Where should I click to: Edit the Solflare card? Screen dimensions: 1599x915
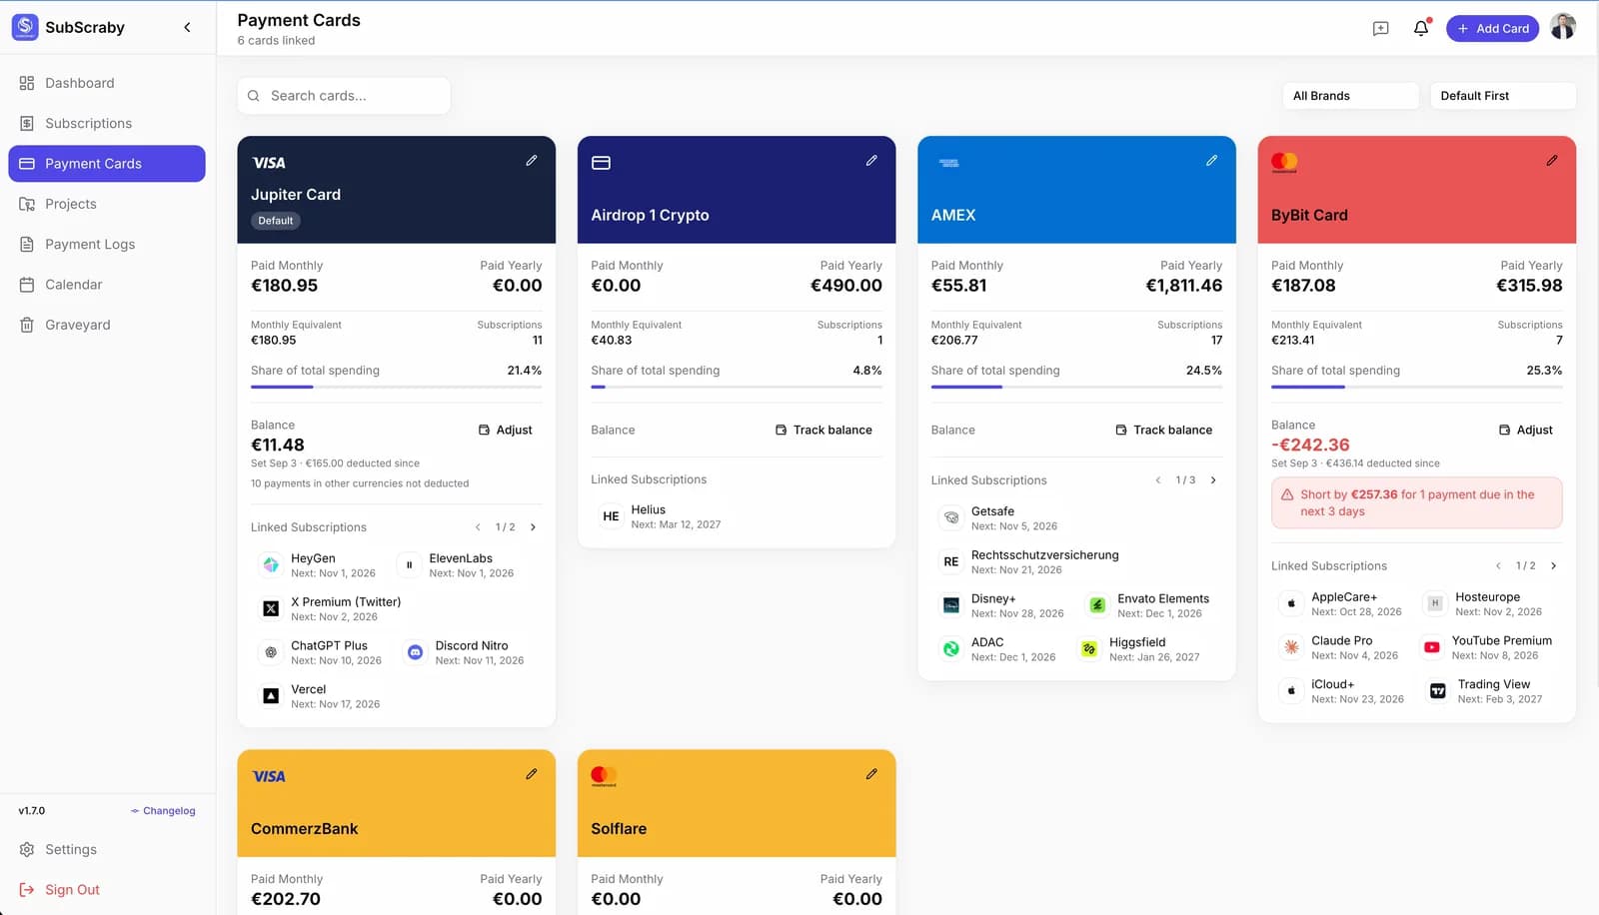(x=871, y=773)
